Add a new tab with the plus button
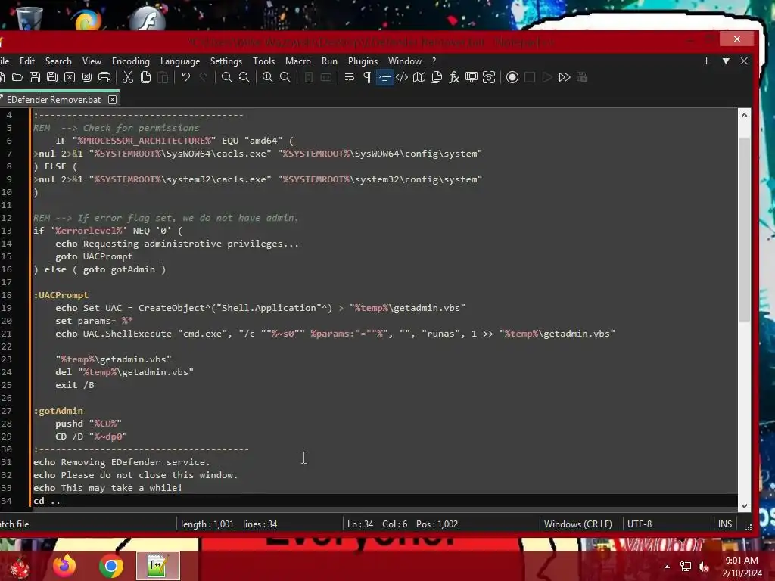 (706, 61)
